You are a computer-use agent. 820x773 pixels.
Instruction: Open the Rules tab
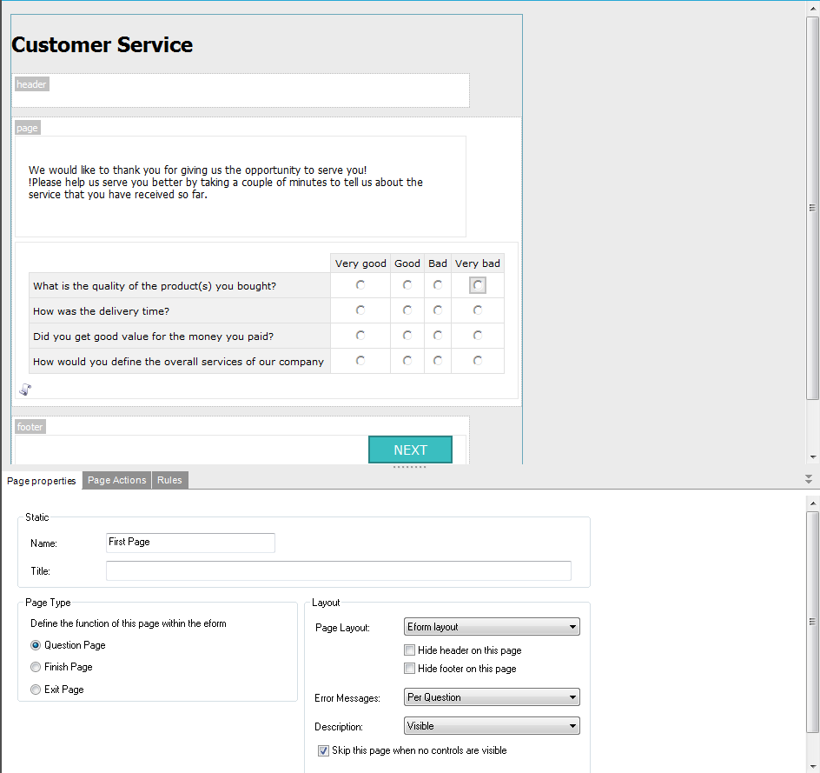click(x=169, y=480)
